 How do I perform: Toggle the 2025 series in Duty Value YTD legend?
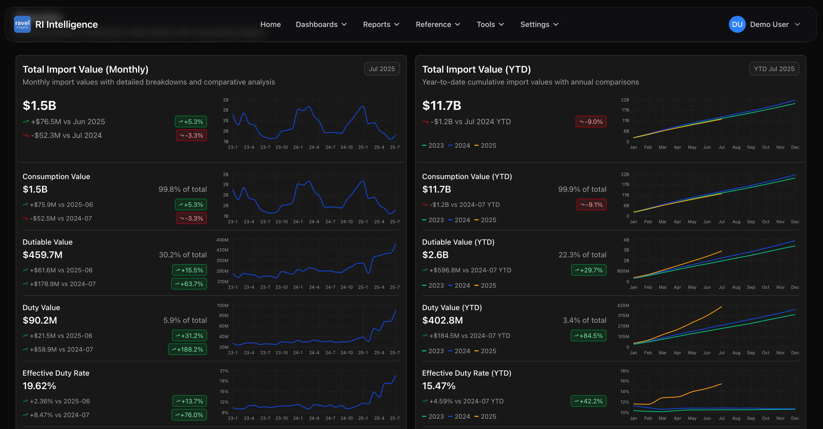click(x=485, y=351)
